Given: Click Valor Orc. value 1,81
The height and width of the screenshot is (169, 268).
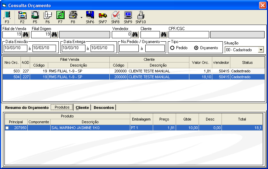Looking at the screenshot, I should pos(201,71).
